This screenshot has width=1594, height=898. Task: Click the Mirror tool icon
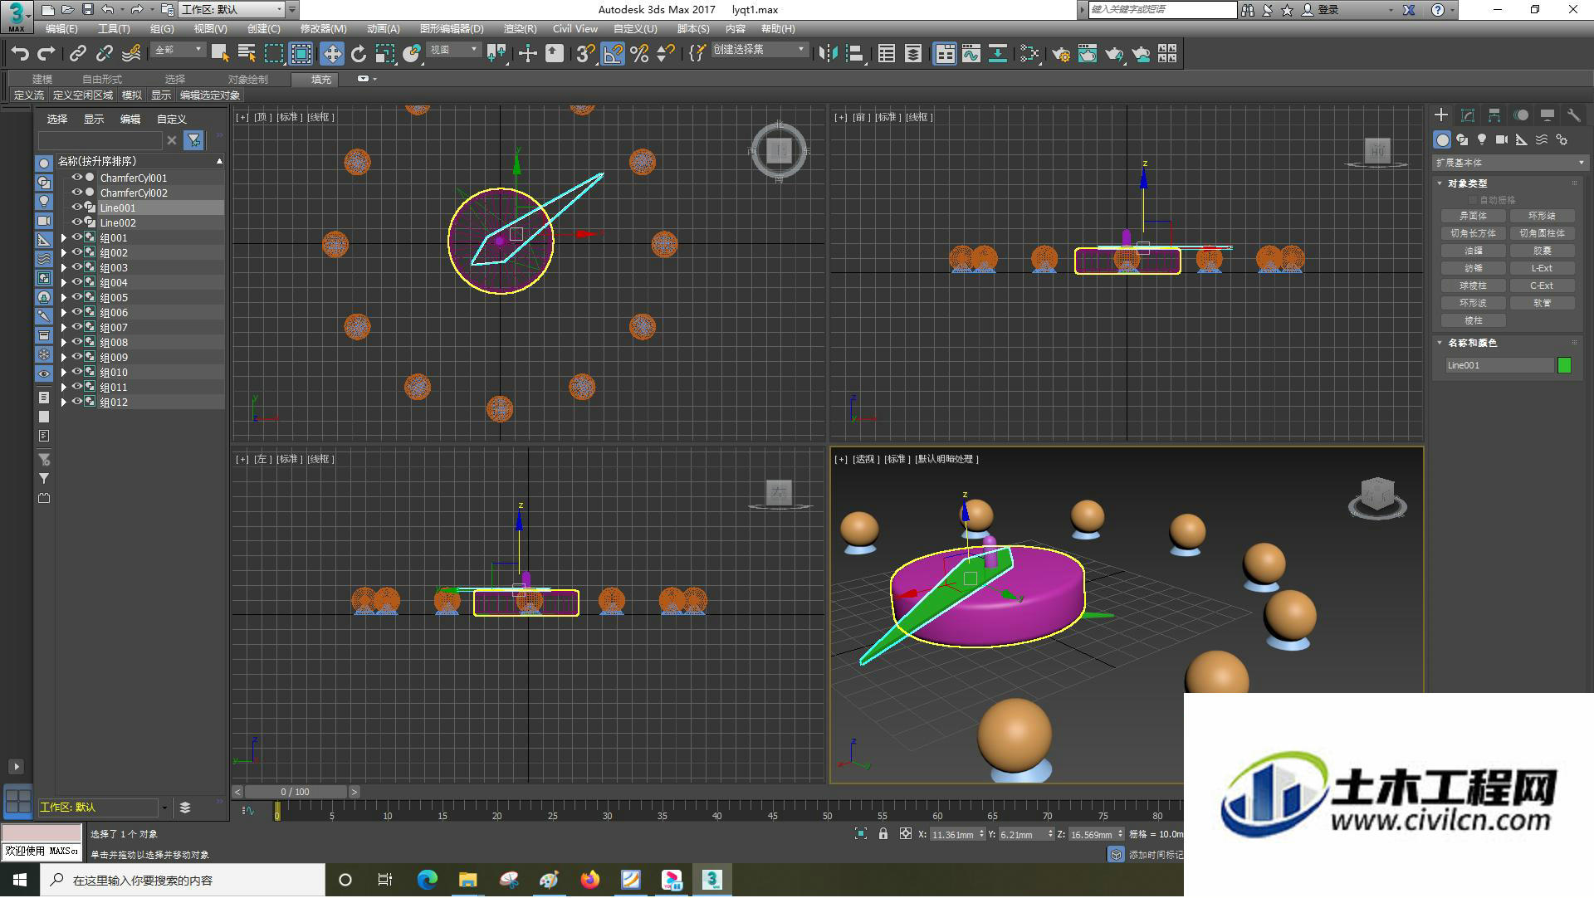[828, 54]
